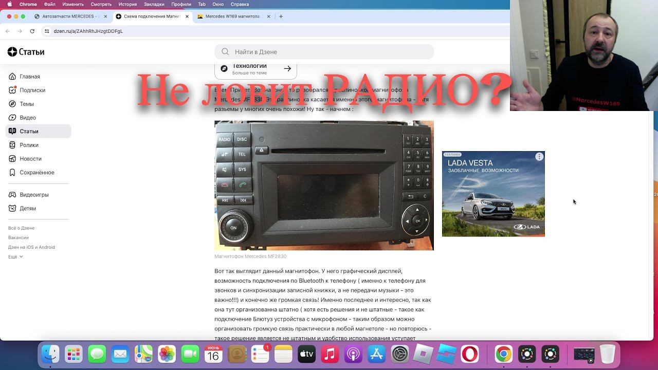
Task: Open Сохранённое bookmarks
Action: tap(36, 173)
